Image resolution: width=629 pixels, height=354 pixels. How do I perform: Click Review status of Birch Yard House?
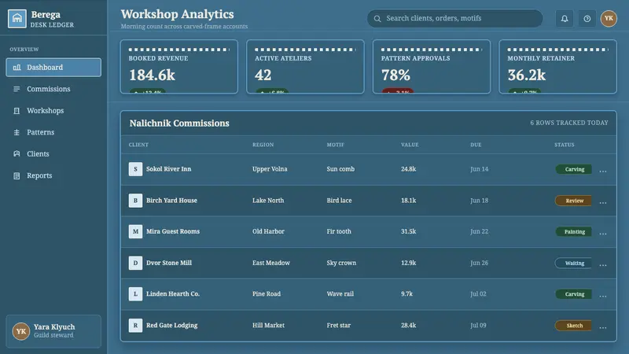point(574,201)
